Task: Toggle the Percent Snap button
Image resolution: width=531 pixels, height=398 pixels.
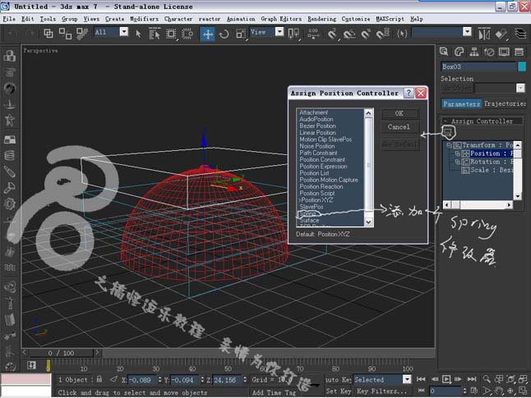Action: tap(366, 34)
